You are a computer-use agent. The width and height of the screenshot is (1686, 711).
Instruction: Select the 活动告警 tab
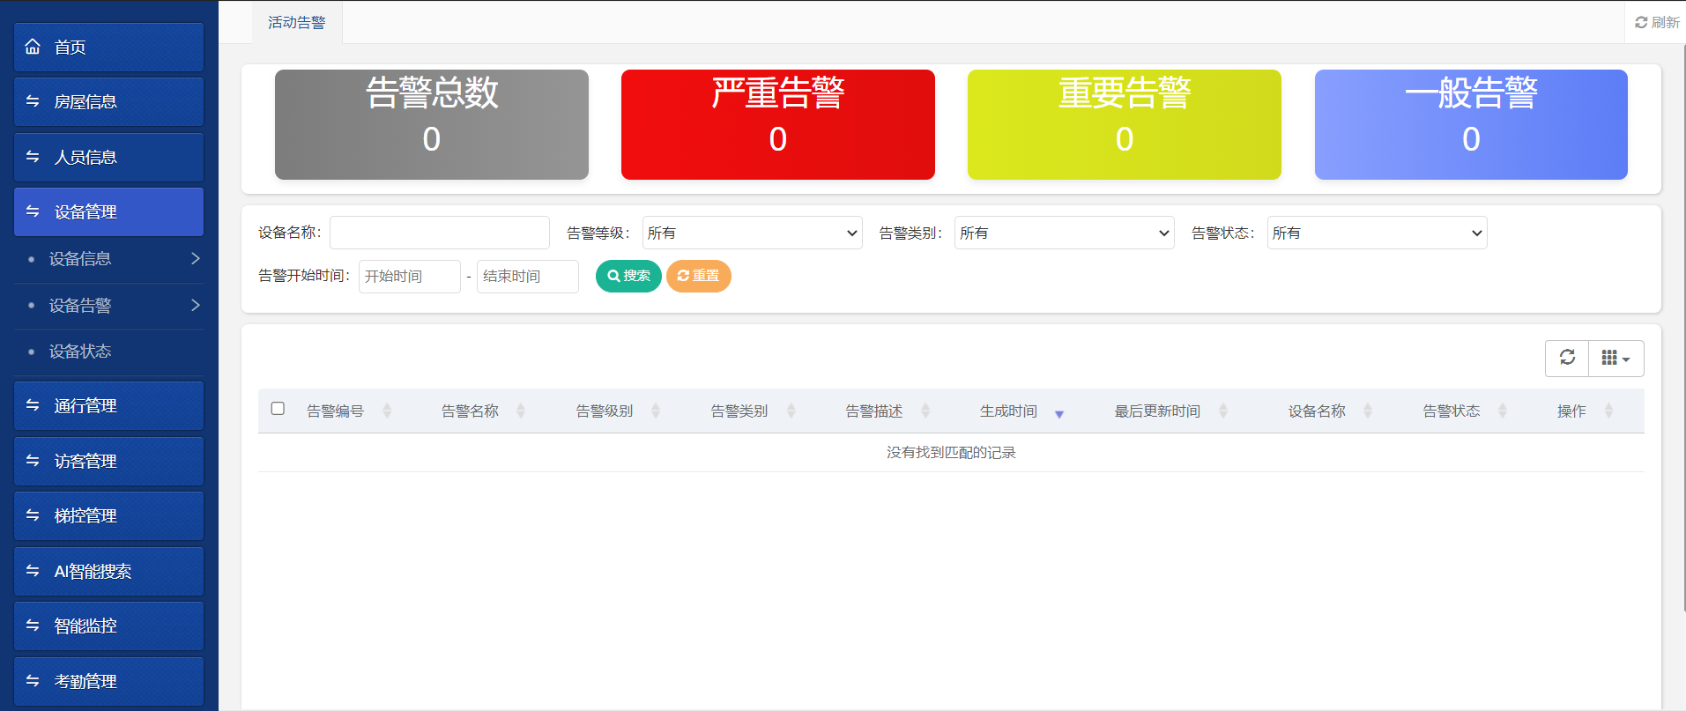[x=297, y=23]
